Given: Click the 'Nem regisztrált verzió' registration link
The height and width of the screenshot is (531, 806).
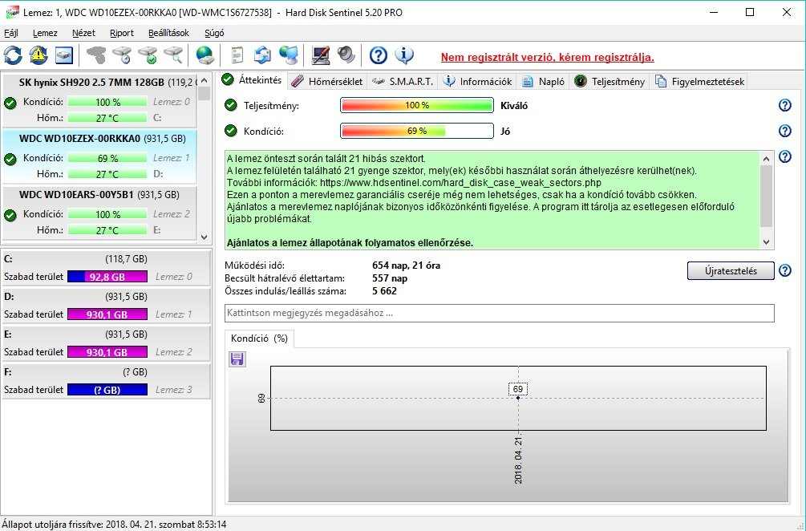Looking at the screenshot, I should tap(548, 57).
